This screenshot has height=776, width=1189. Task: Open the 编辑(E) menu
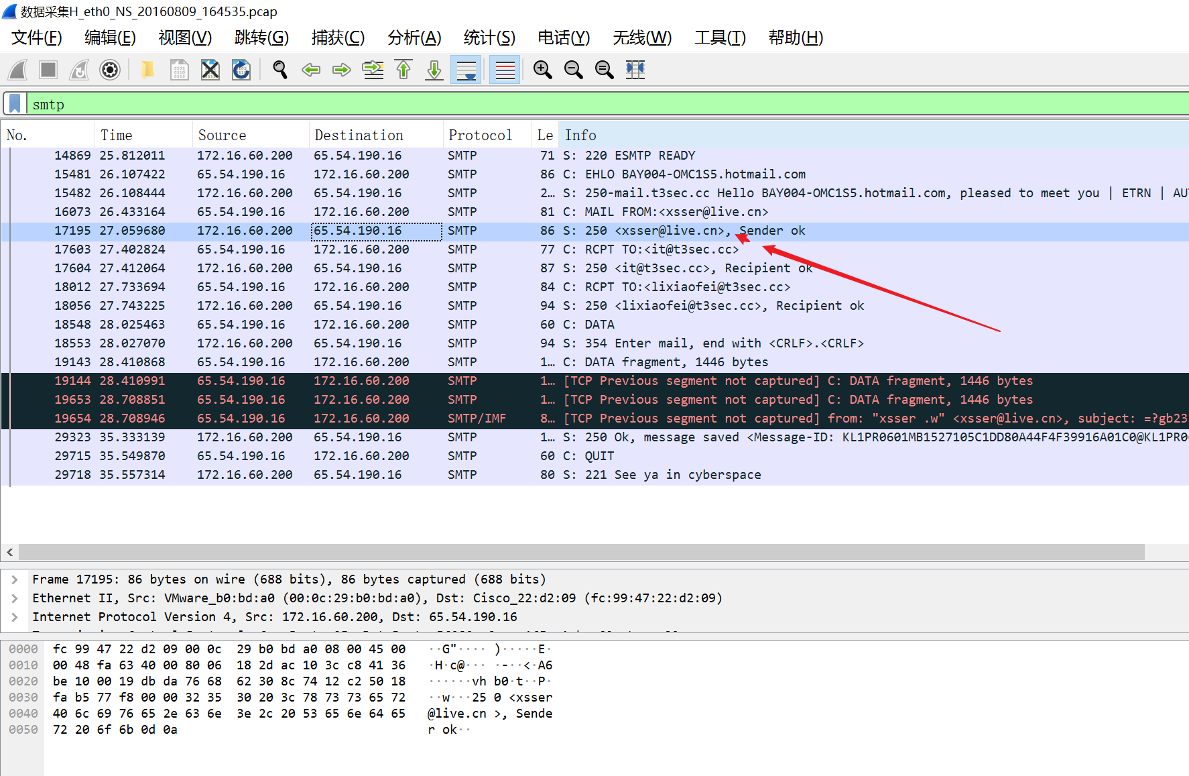[x=110, y=38]
